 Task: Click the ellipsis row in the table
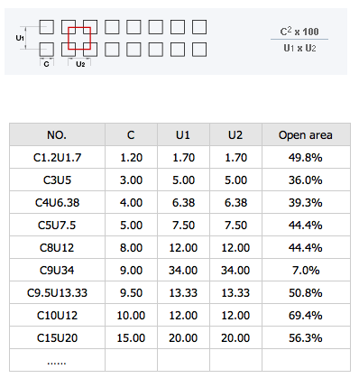(x=179, y=360)
